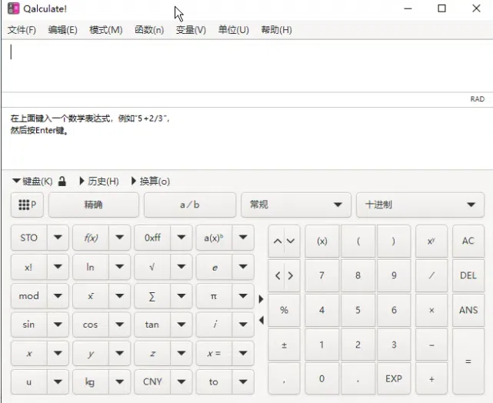493x403 pixels.
Task: Open the dropdown arrow beside to
Action: (243, 381)
